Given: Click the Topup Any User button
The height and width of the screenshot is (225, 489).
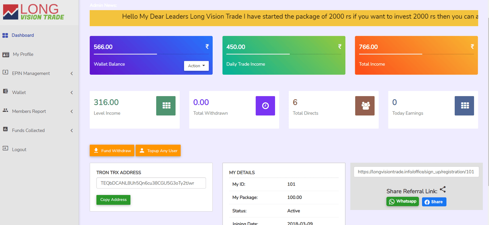Looking at the screenshot, I should [158, 150].
